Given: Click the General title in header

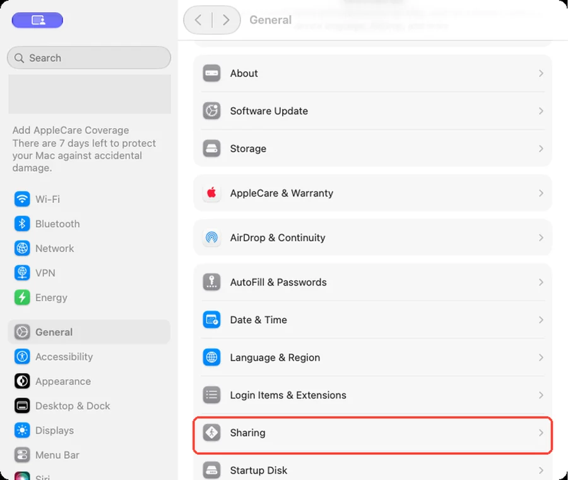Looking at the screenshot, I should [271, 20].
